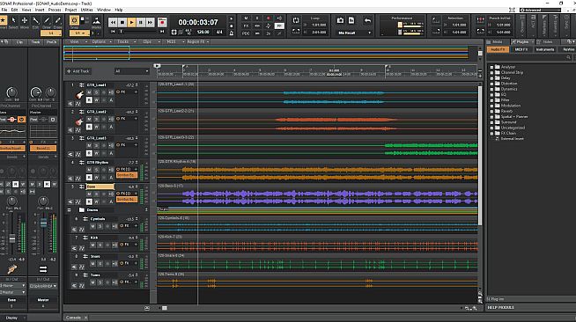Open the track View dropdown menu
This screenshot has height=322, width=576.
pos(77,42)
